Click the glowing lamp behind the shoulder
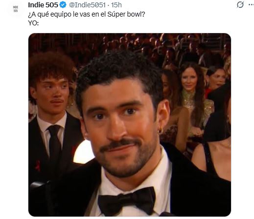The image size is (254, 219). 83,152
